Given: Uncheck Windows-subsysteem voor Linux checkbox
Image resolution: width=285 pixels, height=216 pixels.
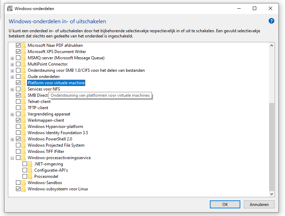Looking at the screenshot, I should (x=18, y=189).
